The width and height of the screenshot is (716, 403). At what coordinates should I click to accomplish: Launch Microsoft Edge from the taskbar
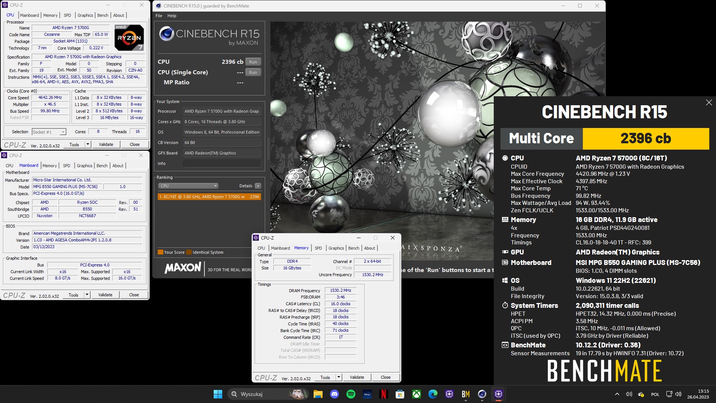(433, 394)
